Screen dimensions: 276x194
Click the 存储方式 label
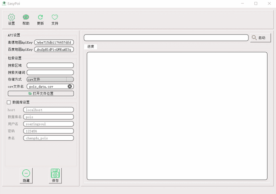pos(15,79)
